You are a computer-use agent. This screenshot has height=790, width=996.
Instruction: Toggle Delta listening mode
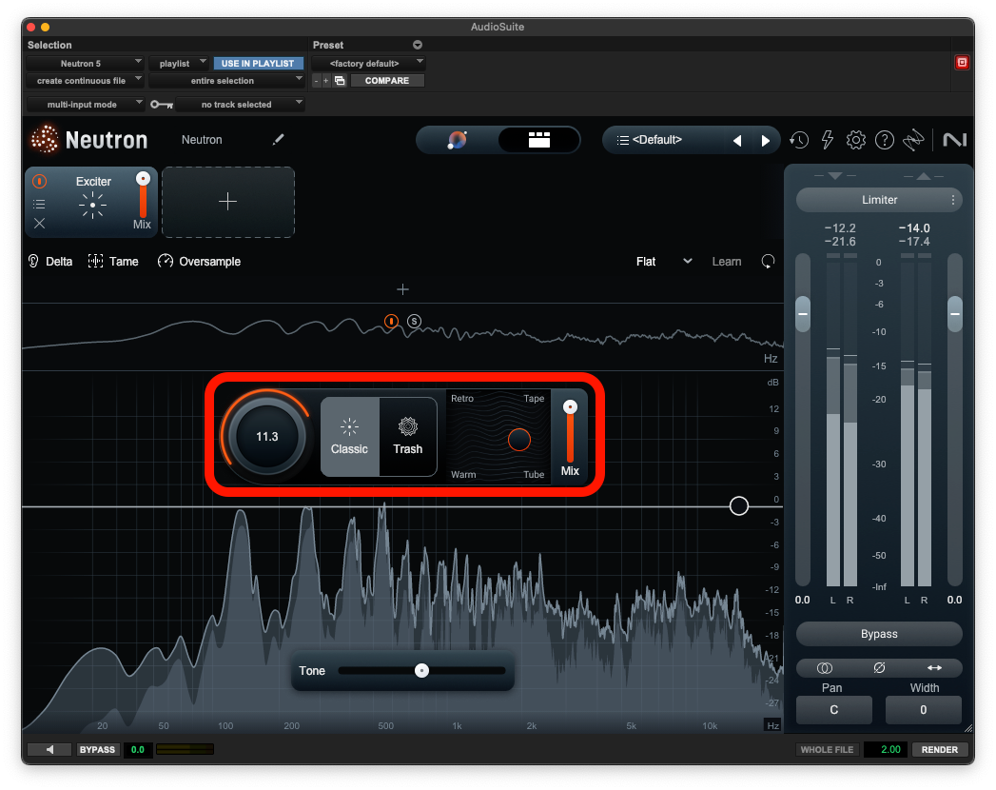50,261
